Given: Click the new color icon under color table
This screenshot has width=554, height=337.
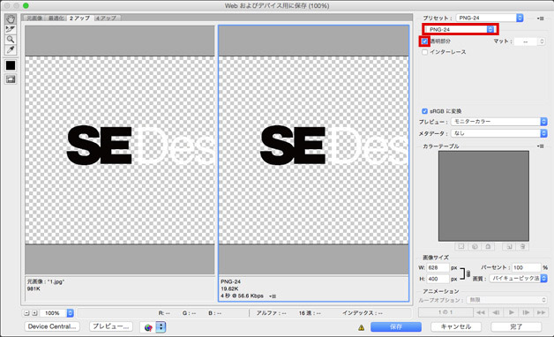Looking at the screenshot, I should (x=509, y=246).
